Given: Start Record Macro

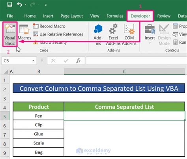Looking at the screenshot, I should tap(49, 26).
